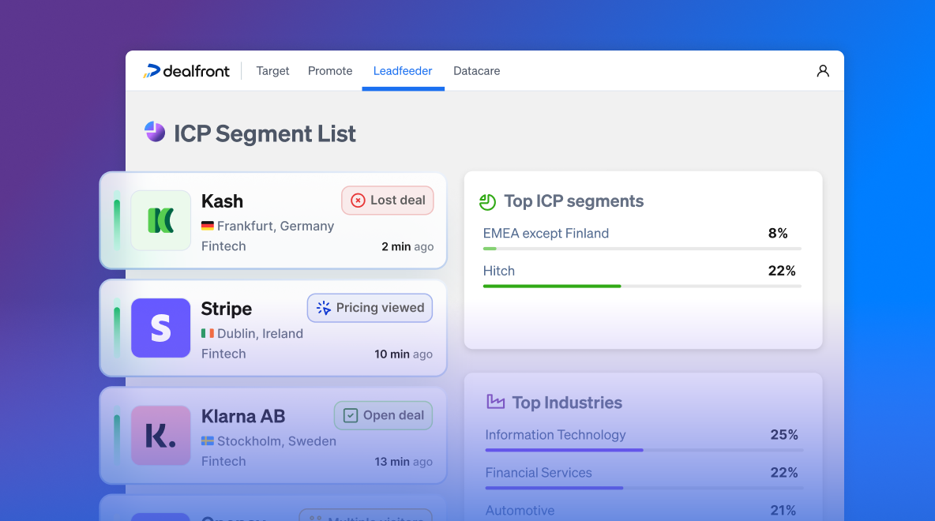
Task: Click the ICP Segment List heading
Action: pyautogui.click(x=265, y=133)
